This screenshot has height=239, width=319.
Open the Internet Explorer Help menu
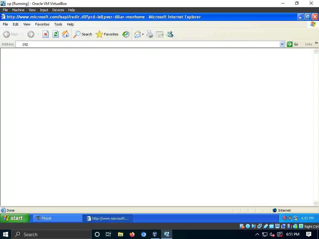(x=70, y=24)
